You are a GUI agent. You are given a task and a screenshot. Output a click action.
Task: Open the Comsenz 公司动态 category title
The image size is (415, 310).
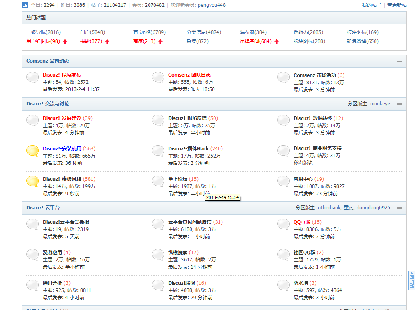click(48, 61)
